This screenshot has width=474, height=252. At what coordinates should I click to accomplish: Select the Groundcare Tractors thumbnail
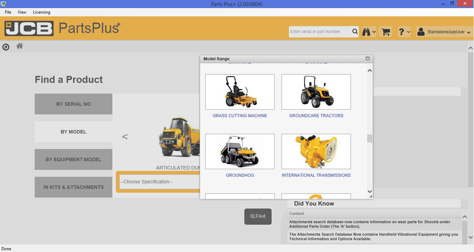[316, 92]
